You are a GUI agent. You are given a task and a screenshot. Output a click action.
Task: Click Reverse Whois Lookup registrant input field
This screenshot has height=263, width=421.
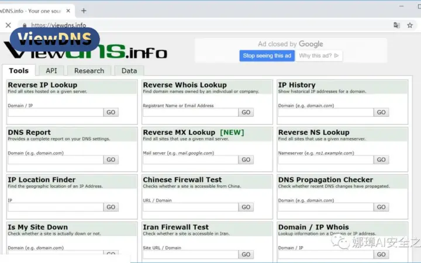pyautogui.click(x=191, y=112)
